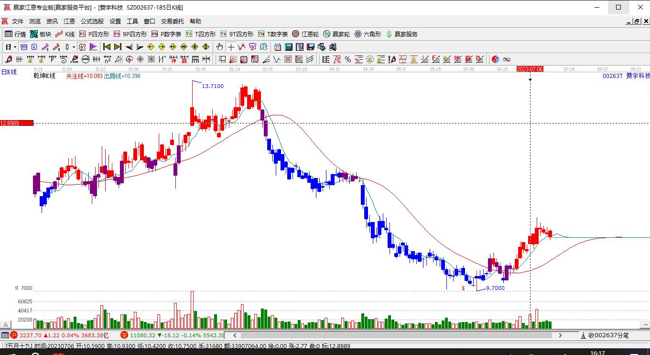Open the P数字表 tool

click(x=166, y=34)
